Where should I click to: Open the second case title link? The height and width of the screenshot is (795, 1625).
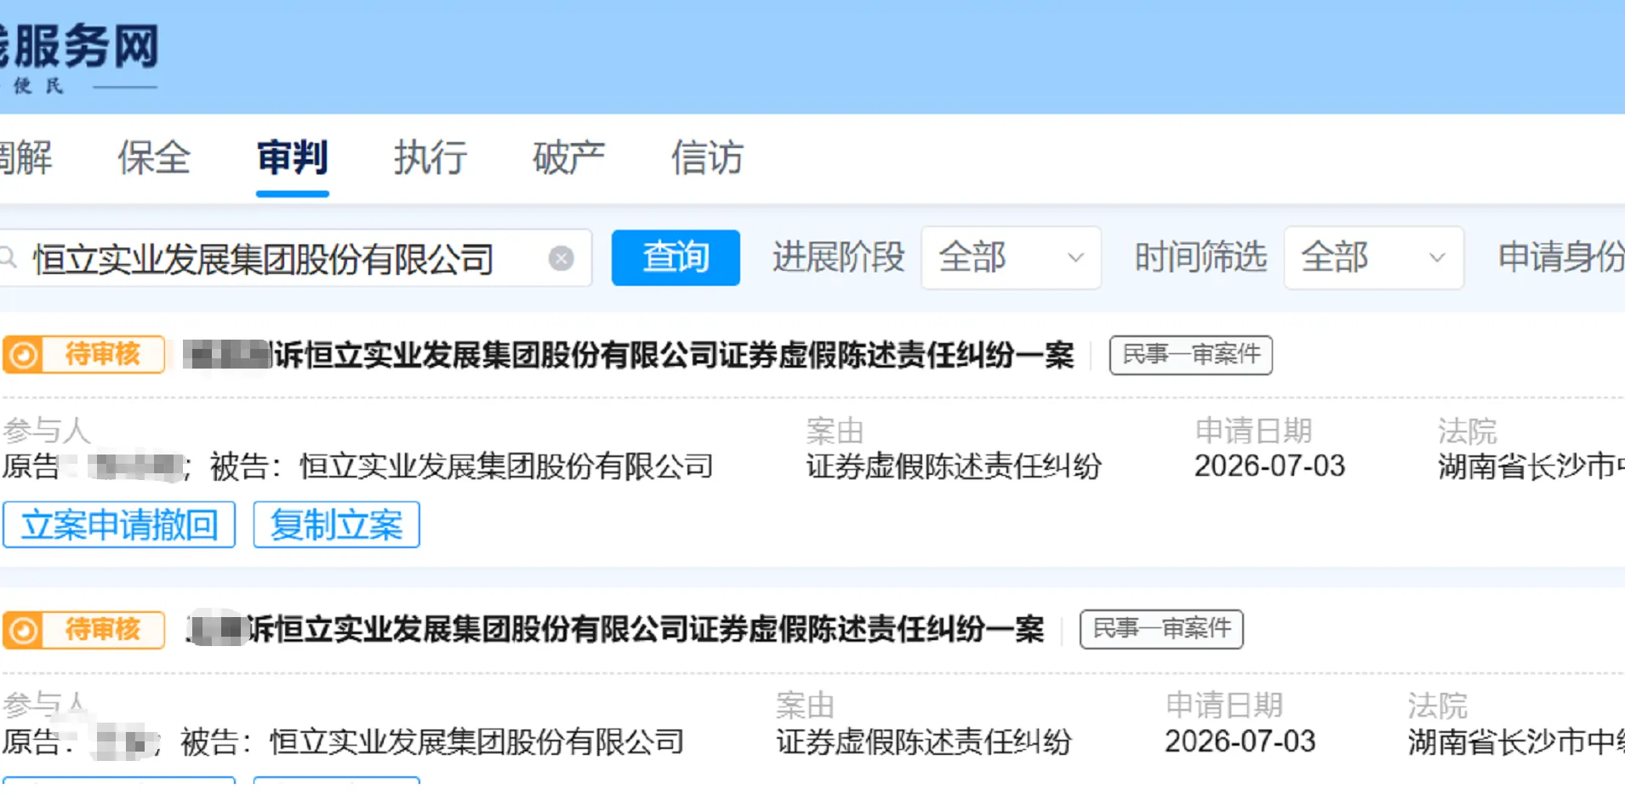(x=616, y=630)
